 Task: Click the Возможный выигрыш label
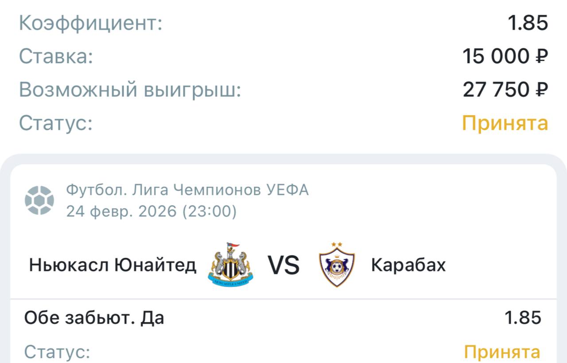coord(130,90)
